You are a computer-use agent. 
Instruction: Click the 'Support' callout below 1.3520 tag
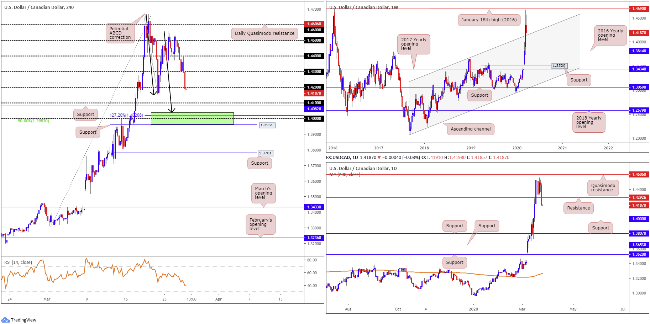tap(579, 80)
